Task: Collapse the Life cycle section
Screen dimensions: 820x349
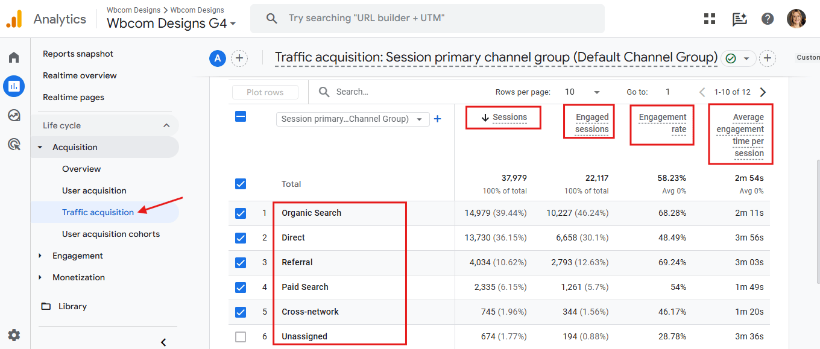Action: (x=167, y=125)
